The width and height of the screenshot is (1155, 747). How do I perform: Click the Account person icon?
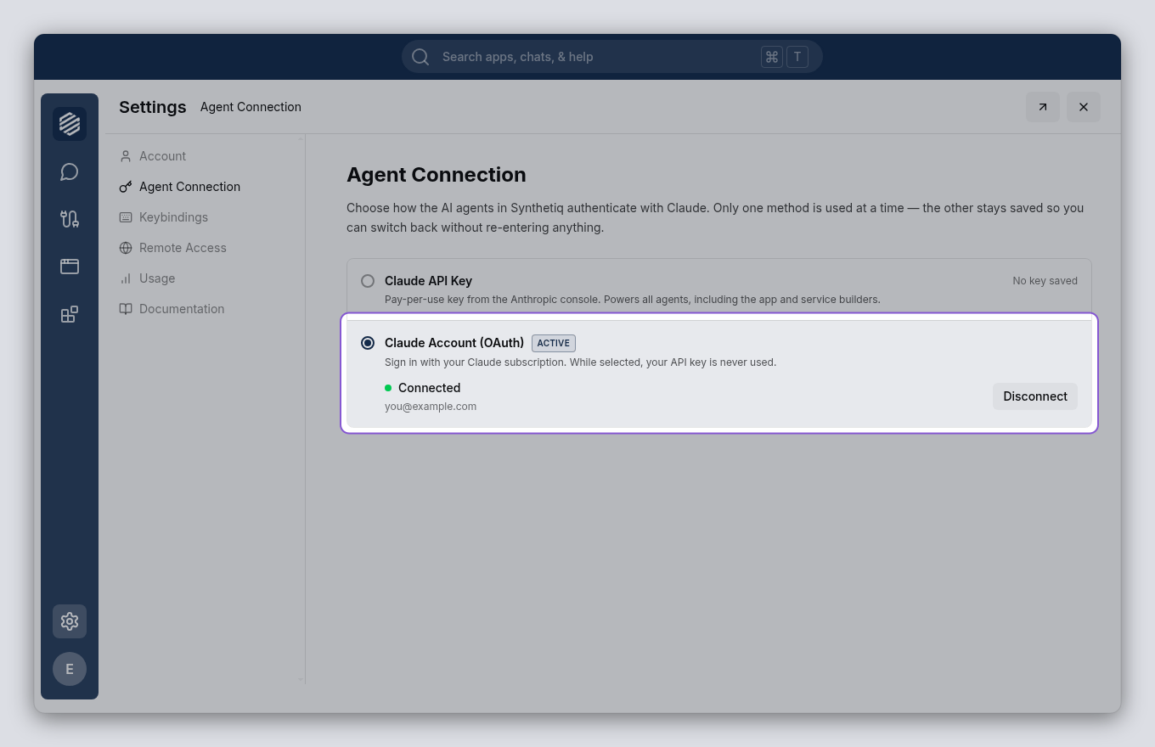(126, 156)
